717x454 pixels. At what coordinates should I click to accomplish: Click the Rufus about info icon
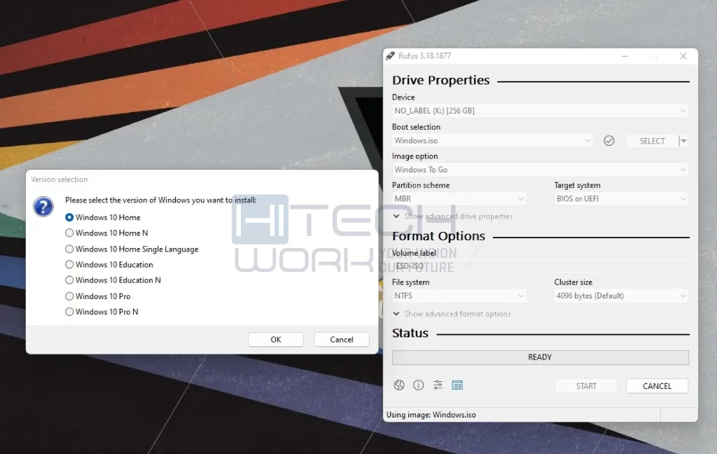[x=419, y=385]
